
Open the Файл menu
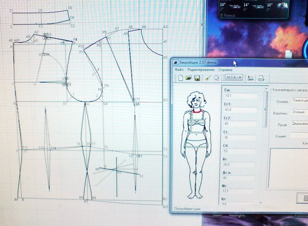pos(179,70)
